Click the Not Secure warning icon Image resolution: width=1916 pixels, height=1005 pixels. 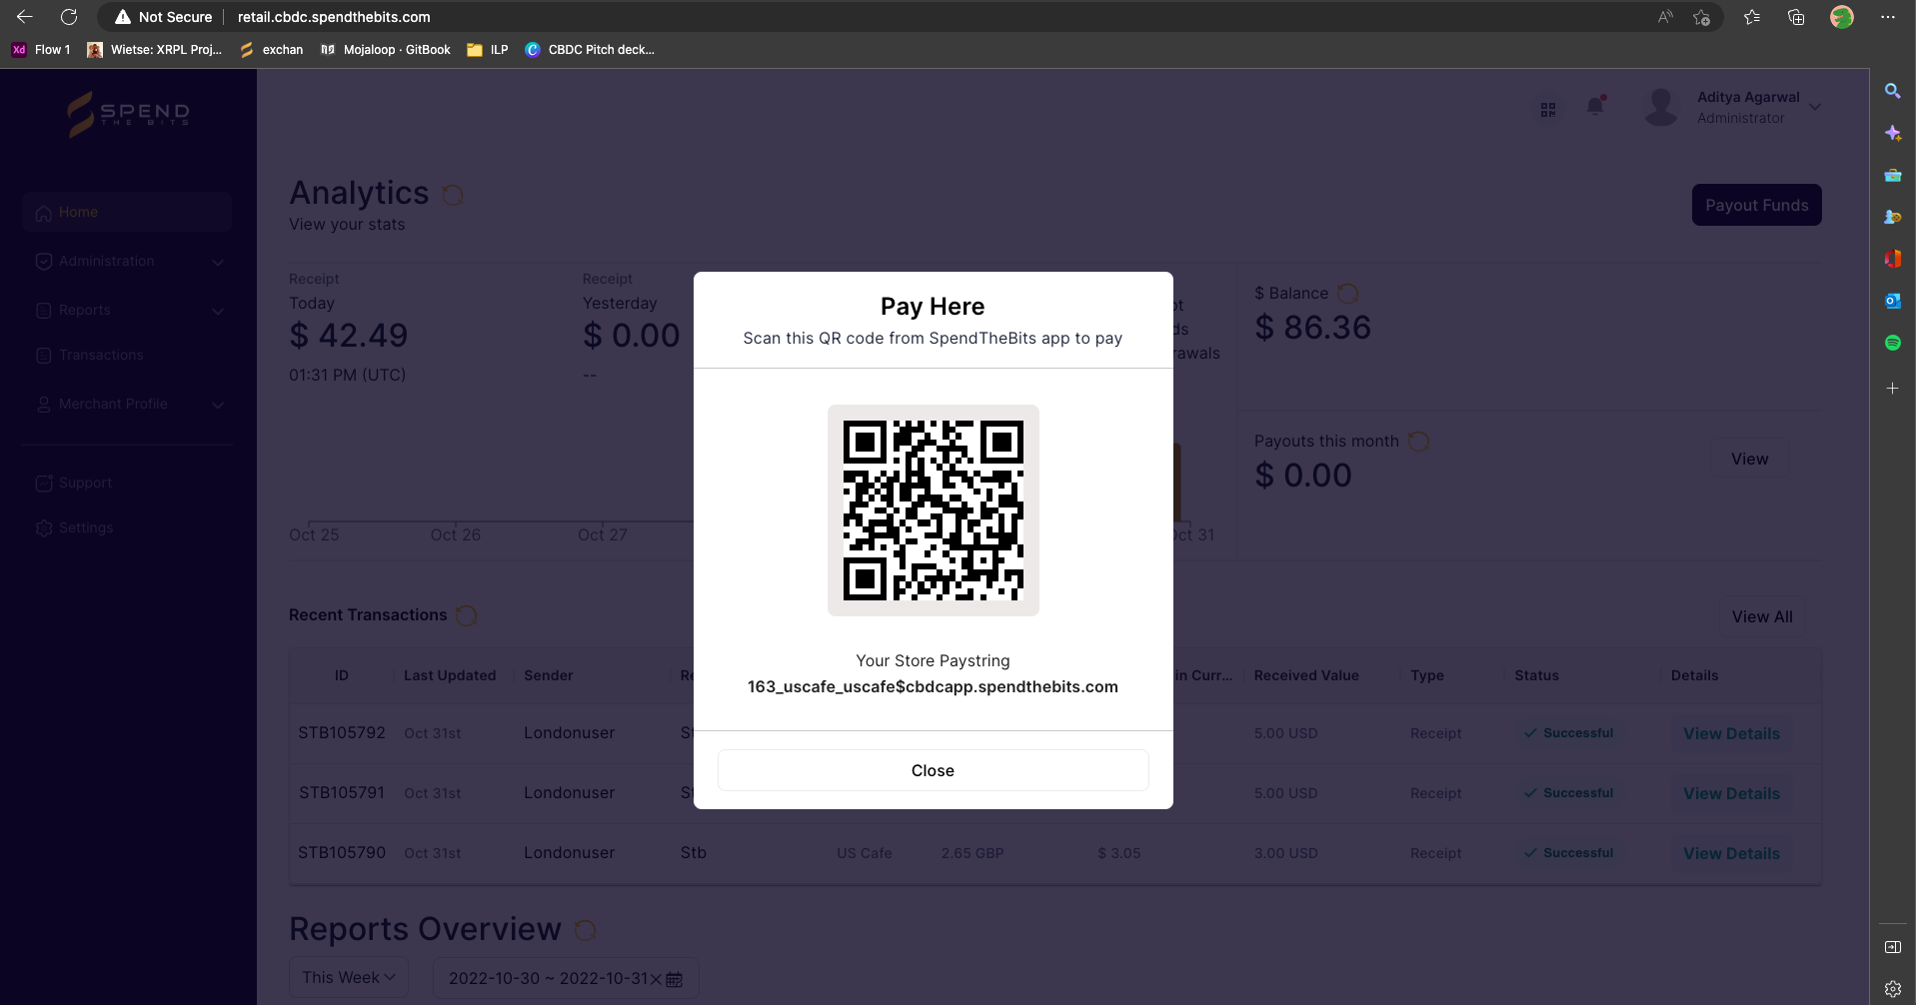click(x=123, y=17)
